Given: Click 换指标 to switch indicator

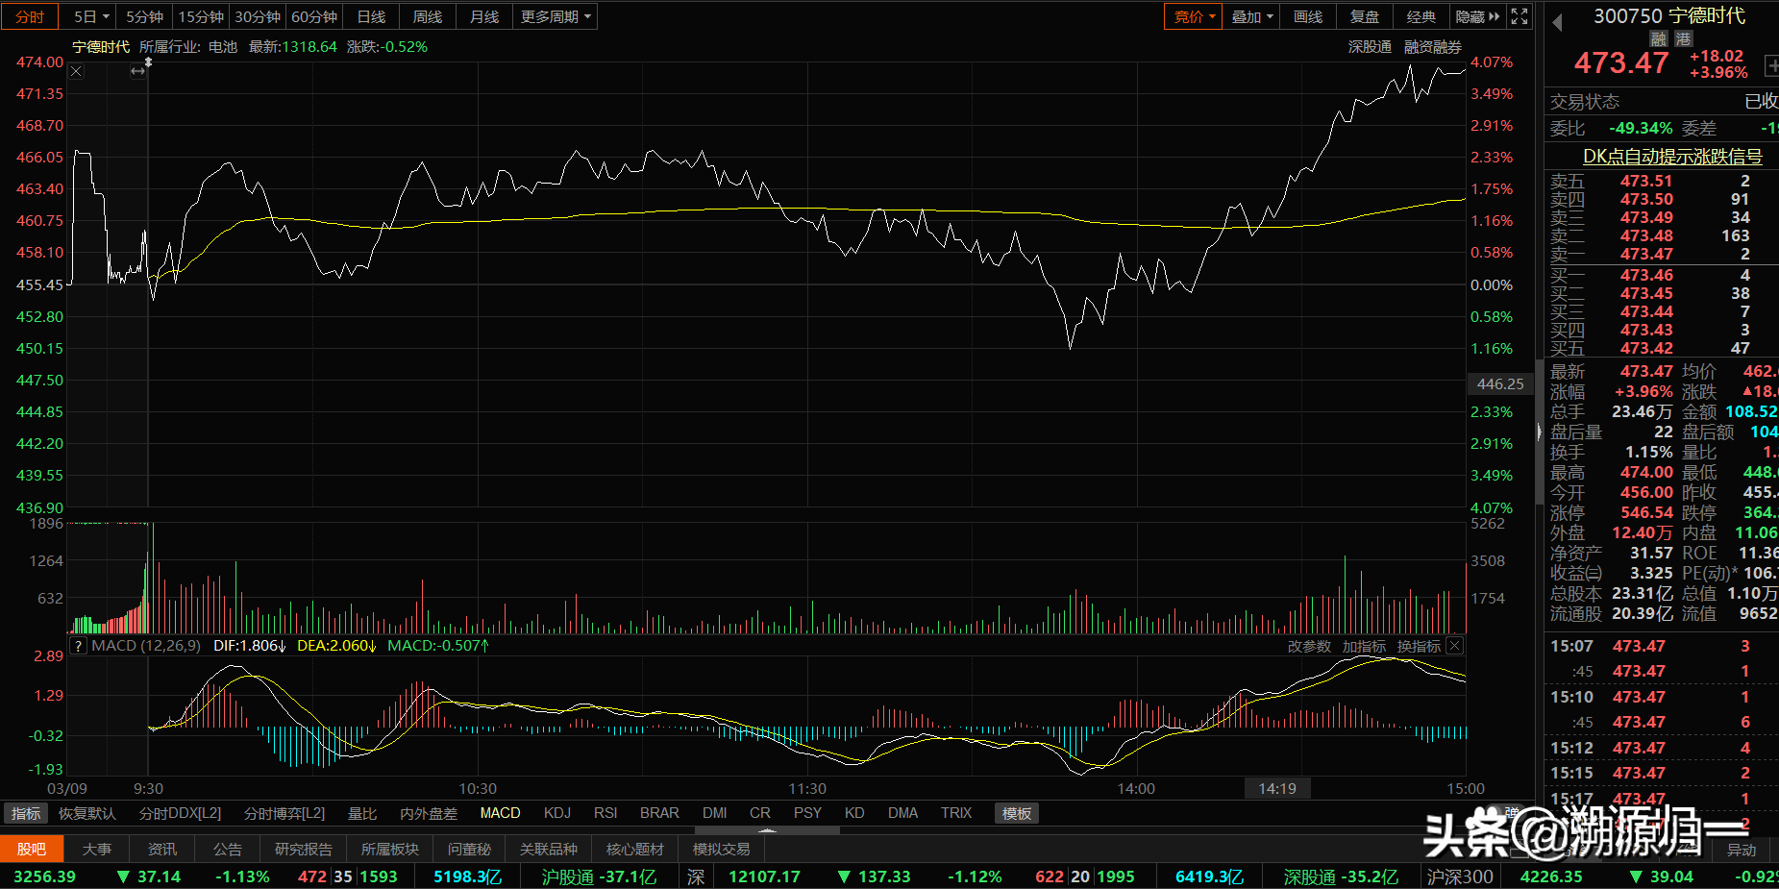Looking at the screenshot, I should tap(1419, 646).
